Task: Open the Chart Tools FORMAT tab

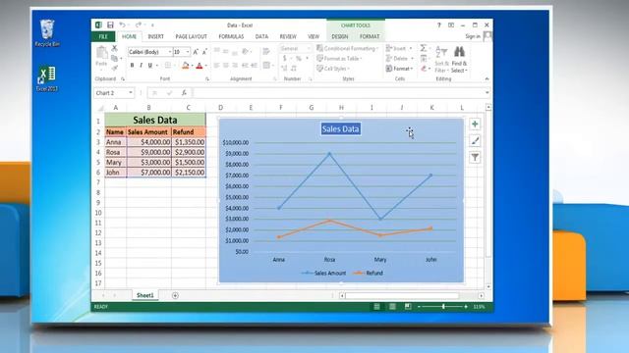Action: tap(370, 36)
